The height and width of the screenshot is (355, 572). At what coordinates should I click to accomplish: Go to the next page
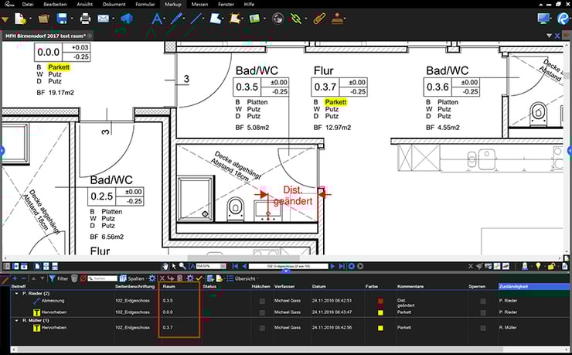[332, 266]
